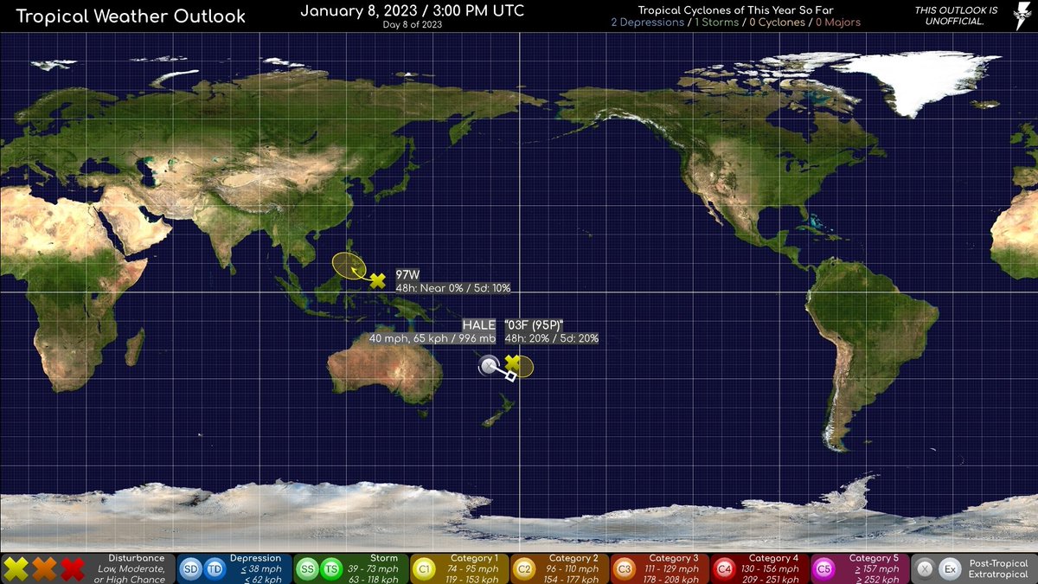Click '40 mph, 65 kph / 996 mb' text
This screenshot has width=1038, height=584.
432,338
